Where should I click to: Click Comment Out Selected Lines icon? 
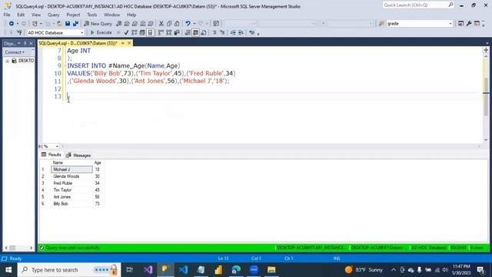(x=214, y=32)
